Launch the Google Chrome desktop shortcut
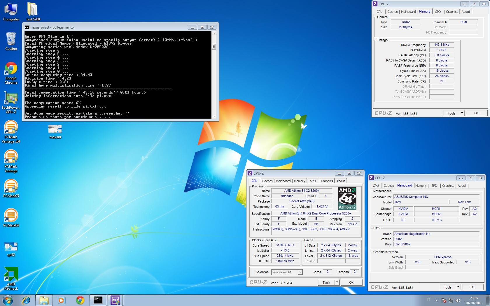490x306 pixels. 11,73
